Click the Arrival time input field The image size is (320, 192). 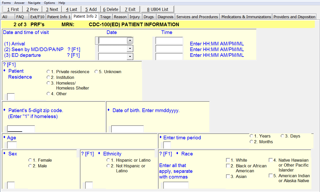[x=169, y=41]
